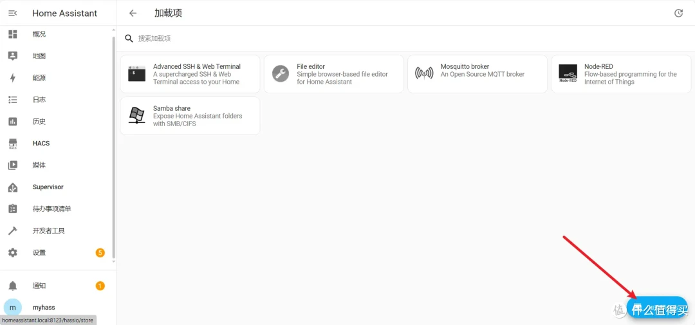Go back with the arrow icon
The image size is (695, 325).
pyautogui.click(x=133, y=14)
